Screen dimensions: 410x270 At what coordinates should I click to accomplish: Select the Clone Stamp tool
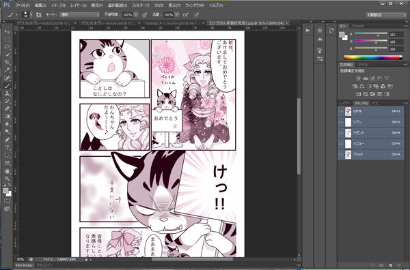click(7, 93)
